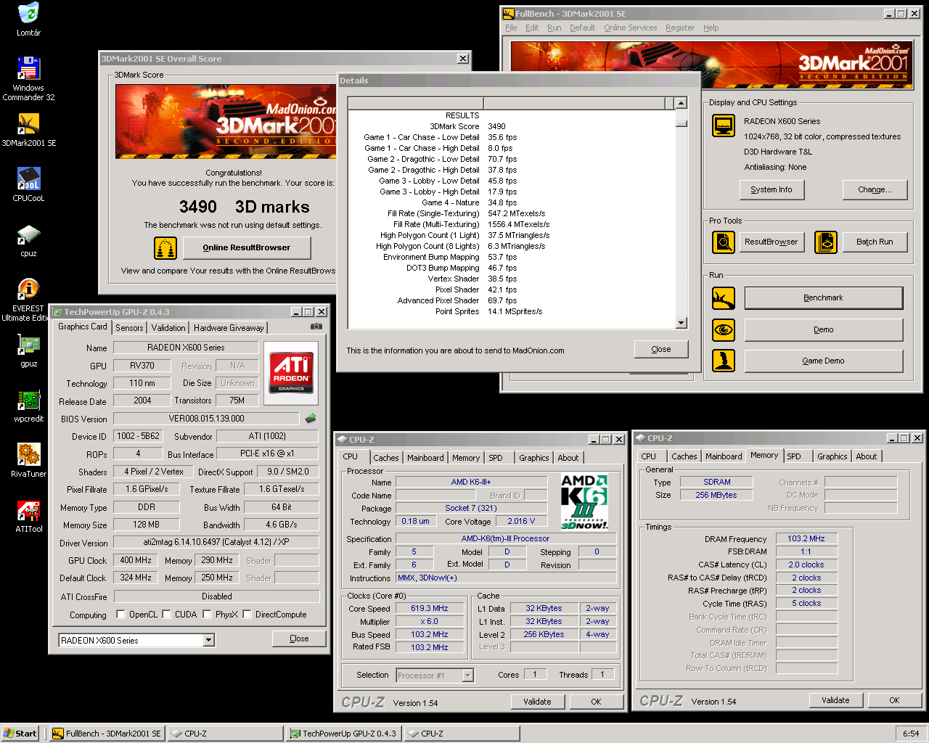Click the Benchmark button in 3DMark2001

(x=824, y=297)
